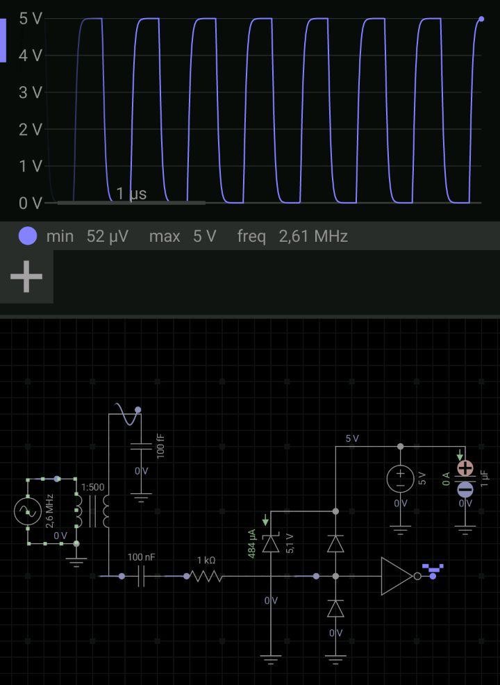This screenshot has width=500, height=685.
Task: Click the endpoint dot of the trace at right
Action: tap(481, 19)
